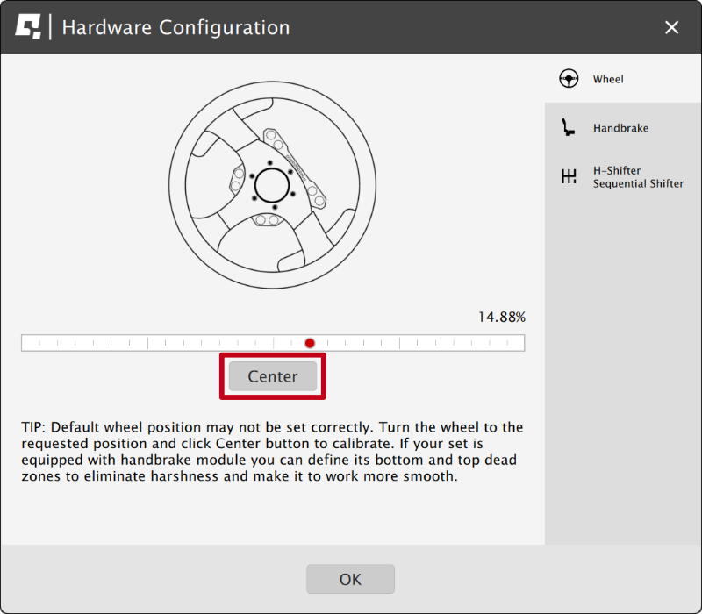Click the Handbrake seat icon on the right
Screen dimensions: 702x614
569,128
